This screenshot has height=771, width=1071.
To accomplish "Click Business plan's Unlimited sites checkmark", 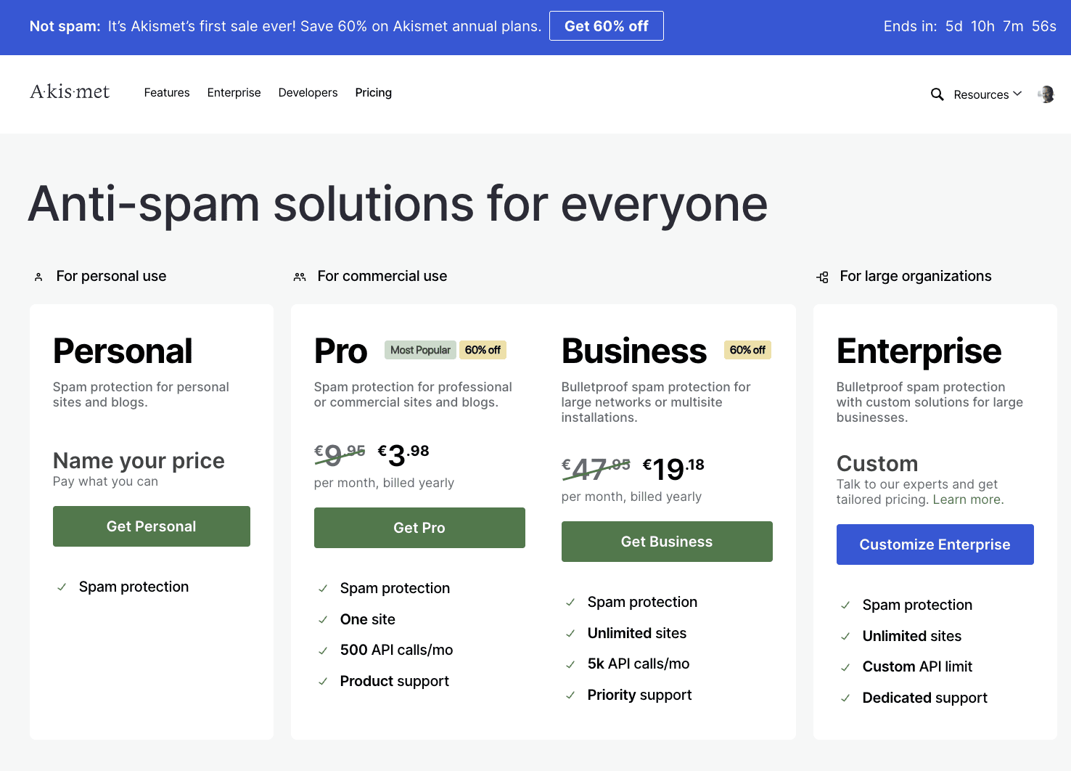I will click(x=570, y=634).
